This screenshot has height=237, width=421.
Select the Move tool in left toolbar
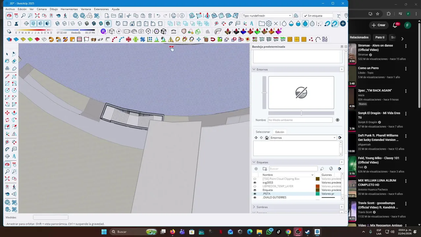[x=7, y=113]
